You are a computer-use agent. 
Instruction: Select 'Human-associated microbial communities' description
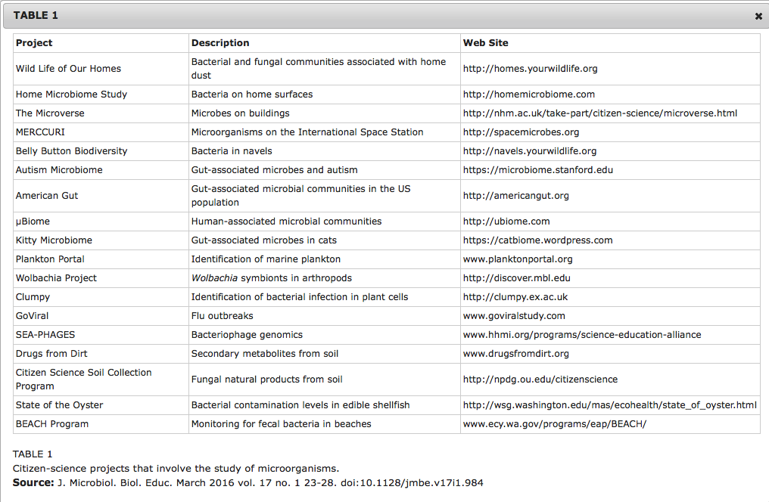[286, 222]
